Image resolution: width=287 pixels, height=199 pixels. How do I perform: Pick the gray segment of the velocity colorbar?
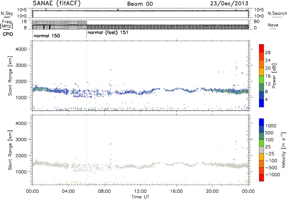tap(262, 150)
